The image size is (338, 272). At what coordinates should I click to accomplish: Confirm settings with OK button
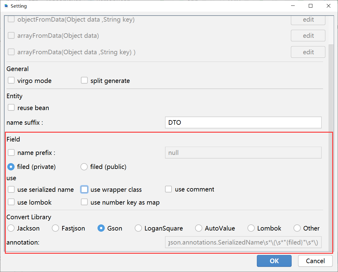tap(274, 261)
